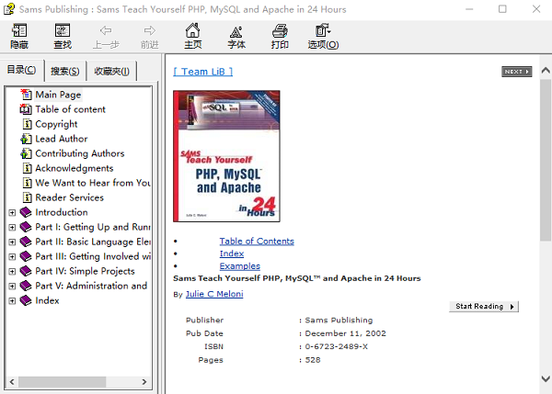Click the Hide (隐藏) toolbar icon
The width and height of the screenshot is (552, 394).
click(18, 37)
